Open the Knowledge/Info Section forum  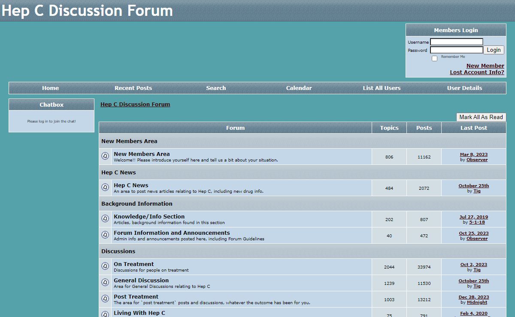click(149, 216)
